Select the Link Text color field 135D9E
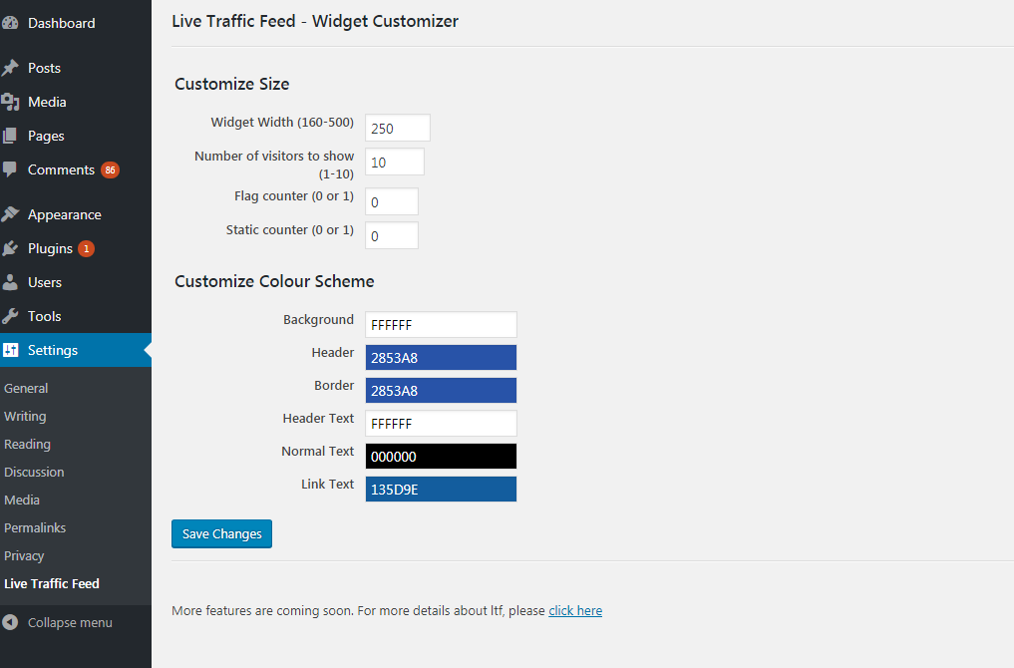 (x=441, y=489)
